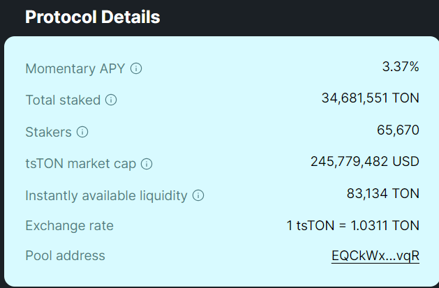This screenshot has width=439, height=288.
Task: Select the 34,681,551 TON staked amount
Action: coord(371,98)
